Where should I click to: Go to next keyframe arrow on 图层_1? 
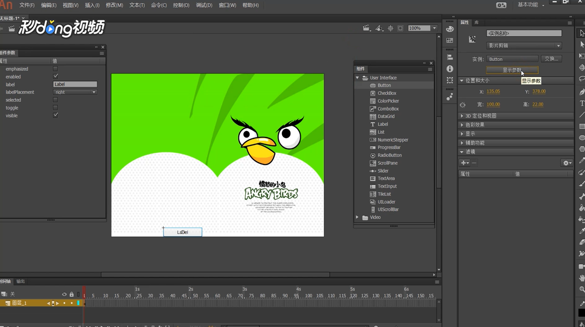[x=58, y=303]
